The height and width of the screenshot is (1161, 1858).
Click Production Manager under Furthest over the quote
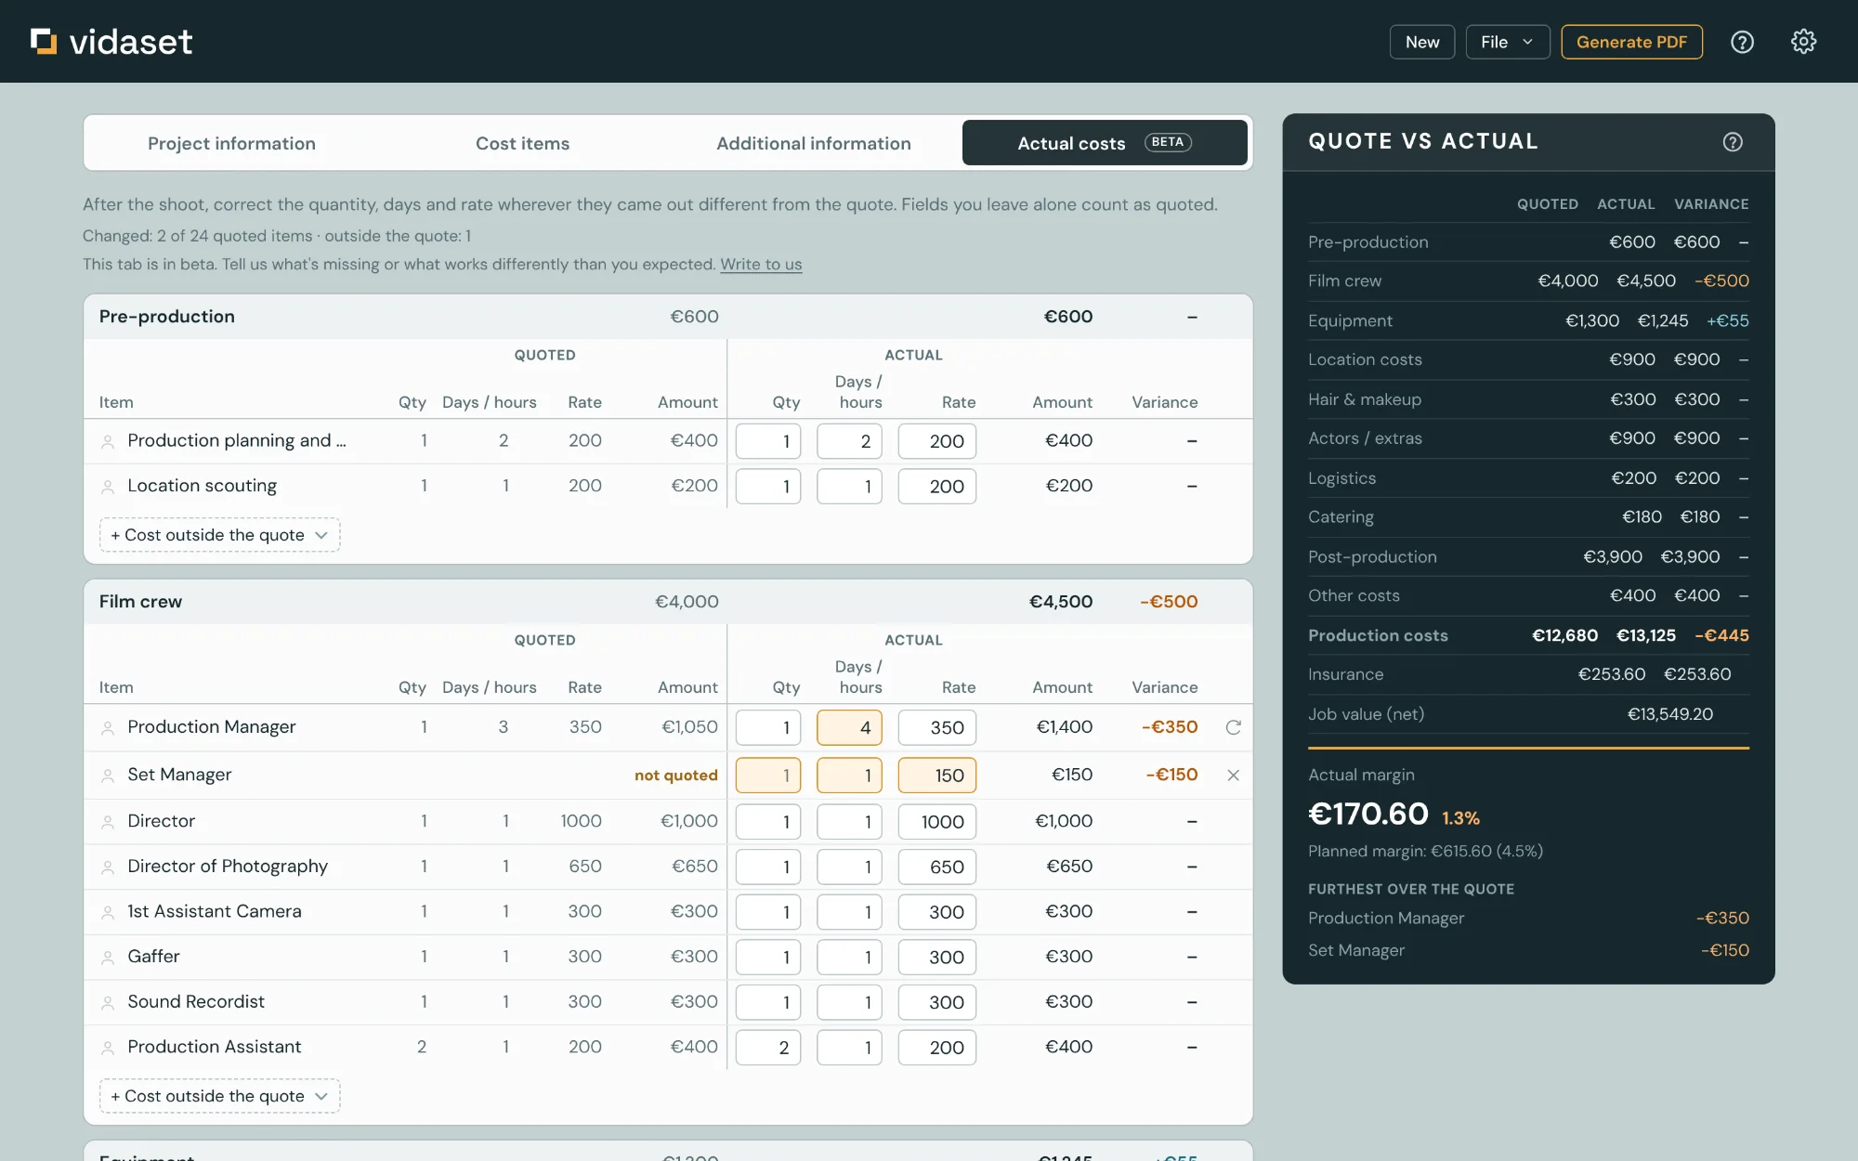(1385, 918)
